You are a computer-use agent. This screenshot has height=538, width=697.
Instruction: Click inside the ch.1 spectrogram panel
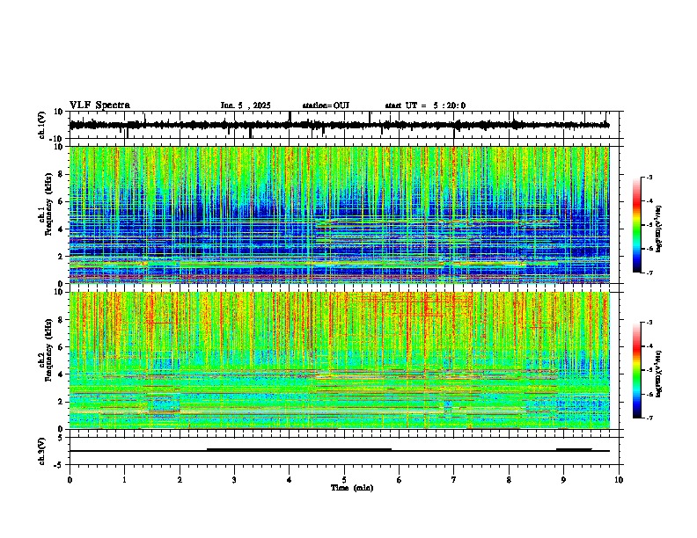pyautogui.click(x=340, y=214)
